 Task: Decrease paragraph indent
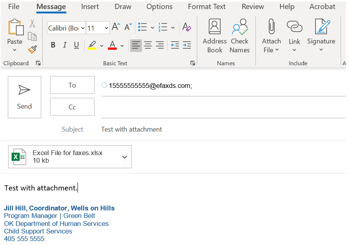point(175,45)
